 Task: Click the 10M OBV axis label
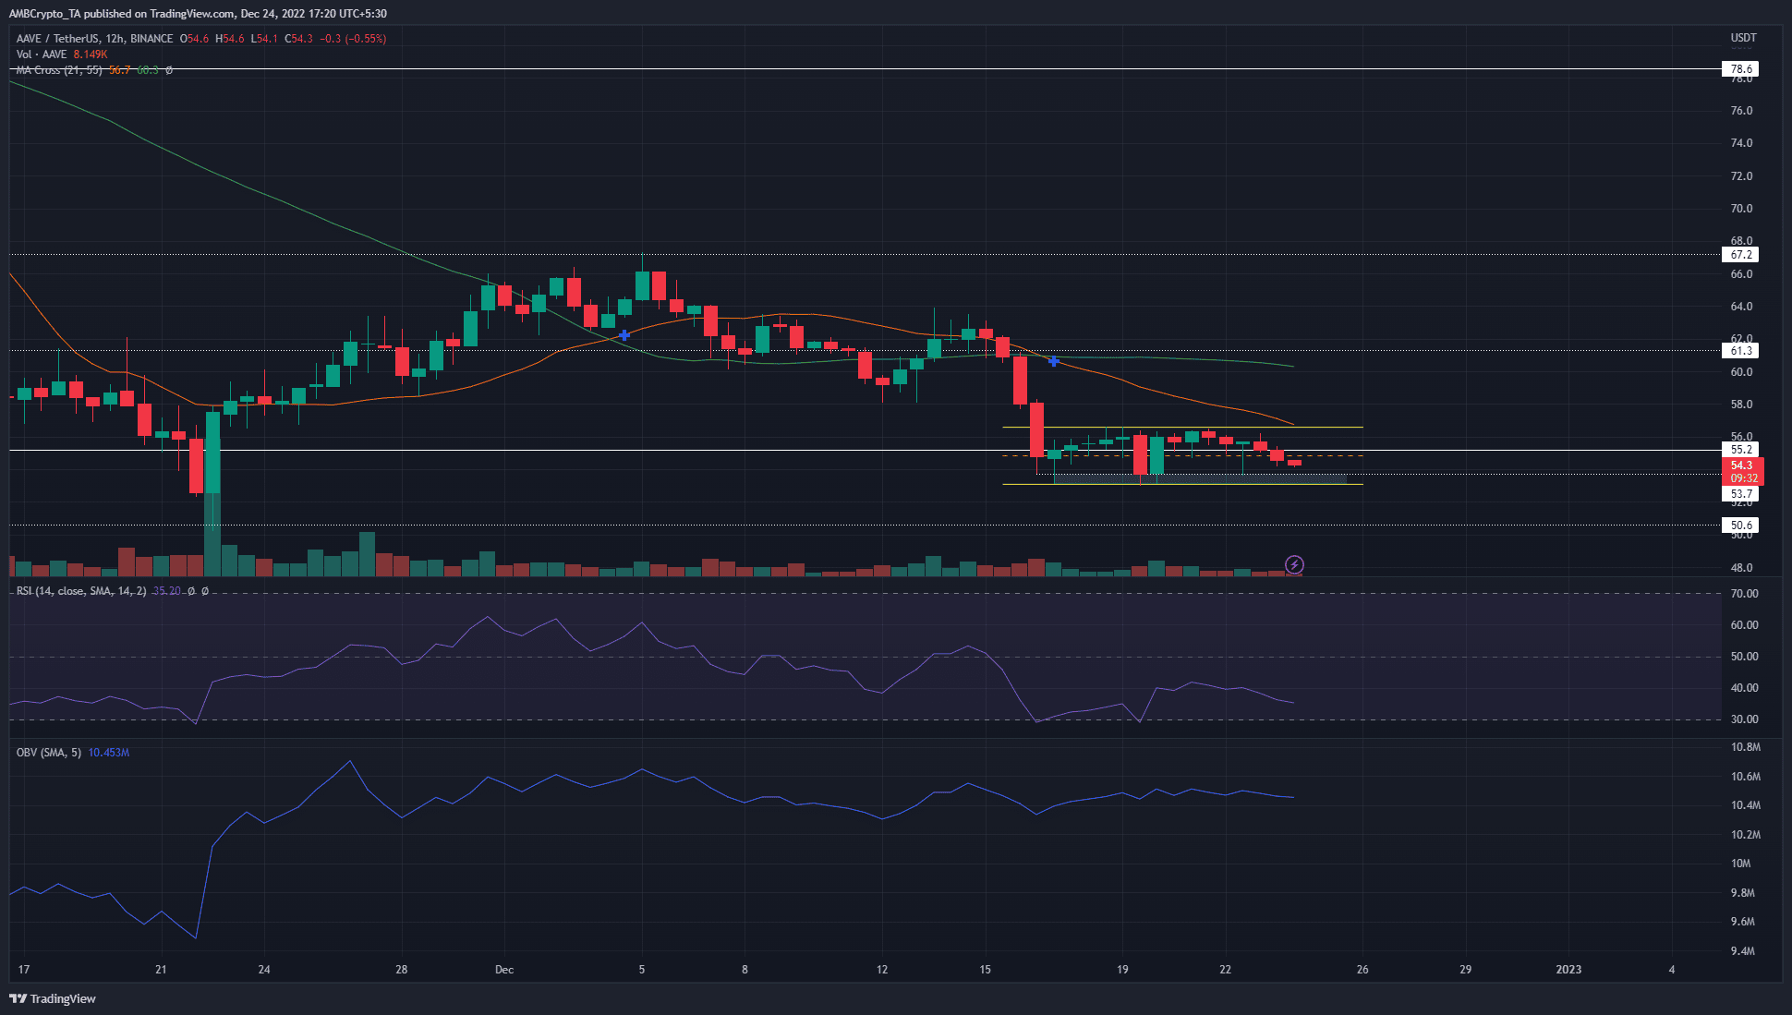[x=1740, y=864]
